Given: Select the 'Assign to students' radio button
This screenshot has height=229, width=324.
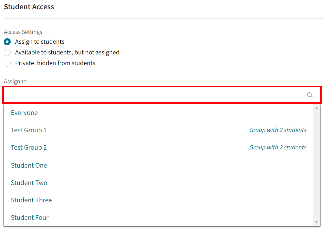Looking at the screenshot, I should [7, 42].
